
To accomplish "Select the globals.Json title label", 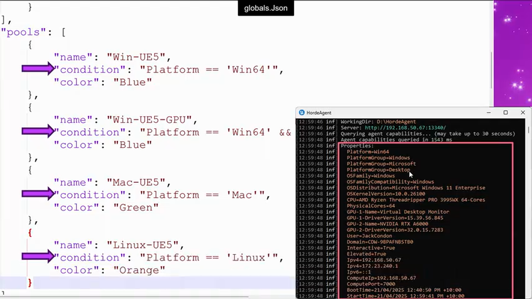I will [266, 8].
